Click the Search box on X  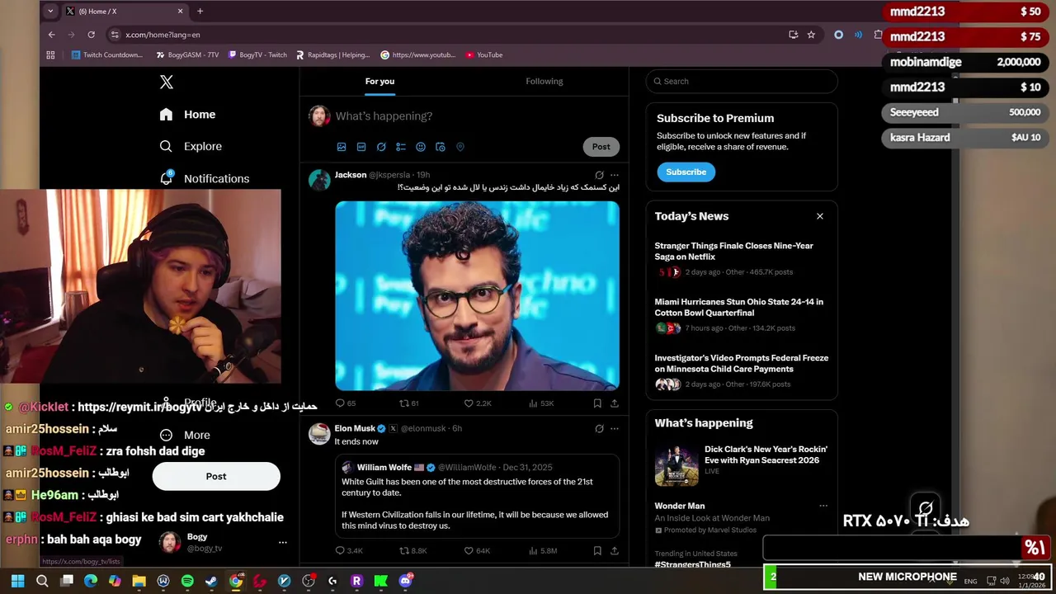click(x=742, y=81)
